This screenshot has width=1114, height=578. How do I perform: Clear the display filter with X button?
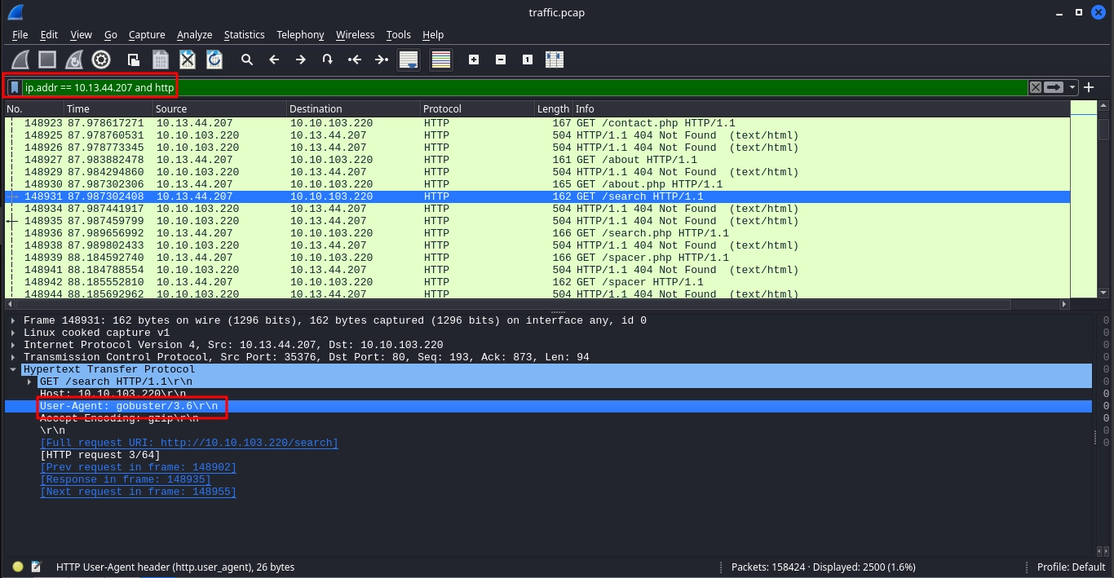pos(1035,87)
